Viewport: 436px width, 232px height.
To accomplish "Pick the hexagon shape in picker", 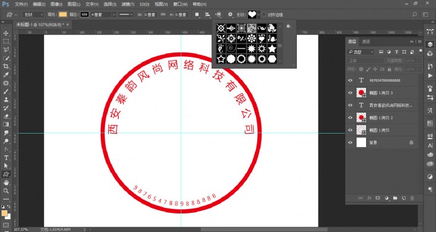I will tap(271, 59).
